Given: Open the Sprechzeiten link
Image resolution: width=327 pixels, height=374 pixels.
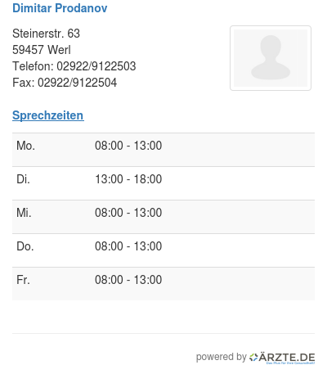Looking at the screenshot, I should [48, 115].
